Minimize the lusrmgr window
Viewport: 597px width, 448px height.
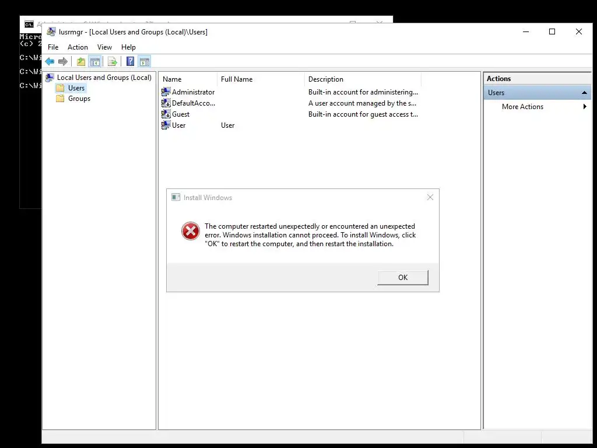click(526, 32)
